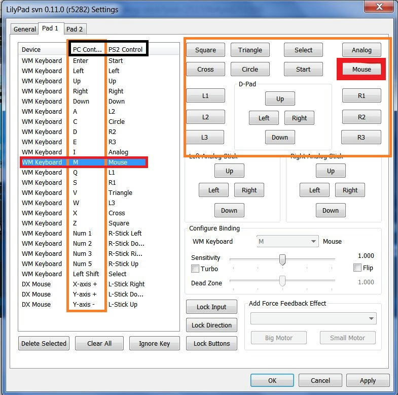Select the binding row for Analog
The image size is (398, 395).
tap(84, 152)
